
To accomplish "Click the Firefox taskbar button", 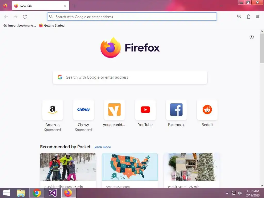I will (69, 193).
